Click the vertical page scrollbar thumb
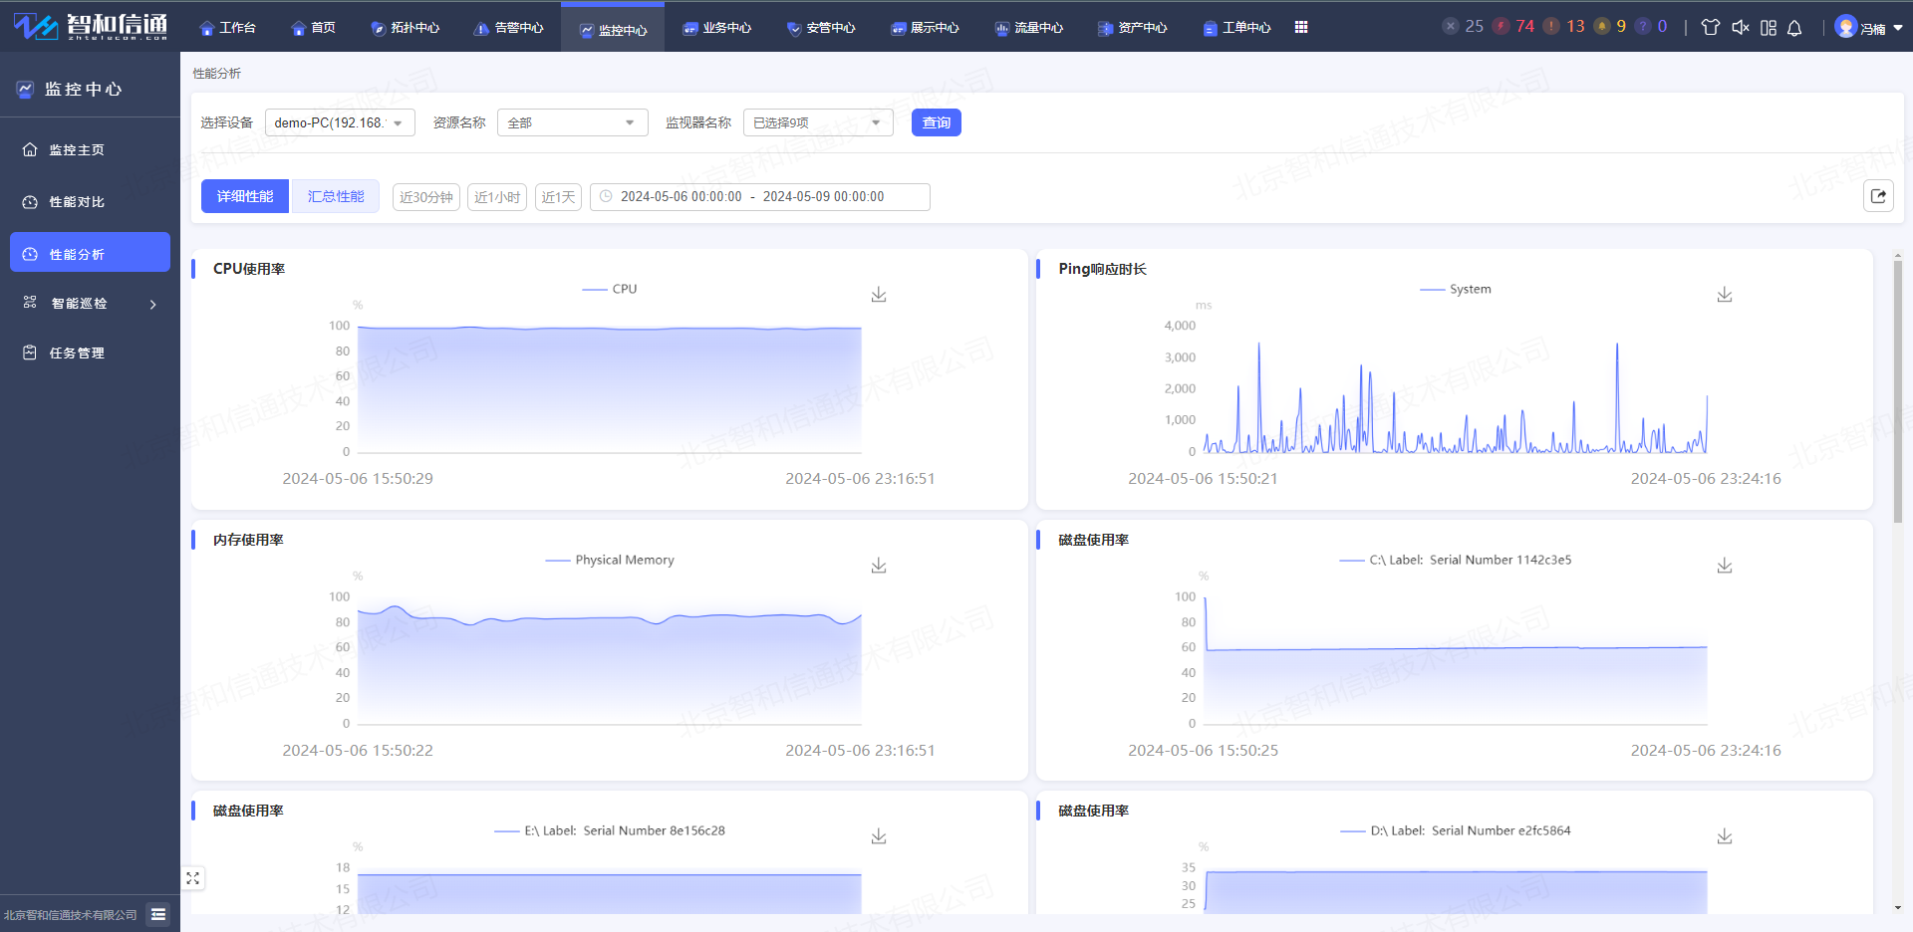This screenshot has height=932, width=1913. point(1897,391)
